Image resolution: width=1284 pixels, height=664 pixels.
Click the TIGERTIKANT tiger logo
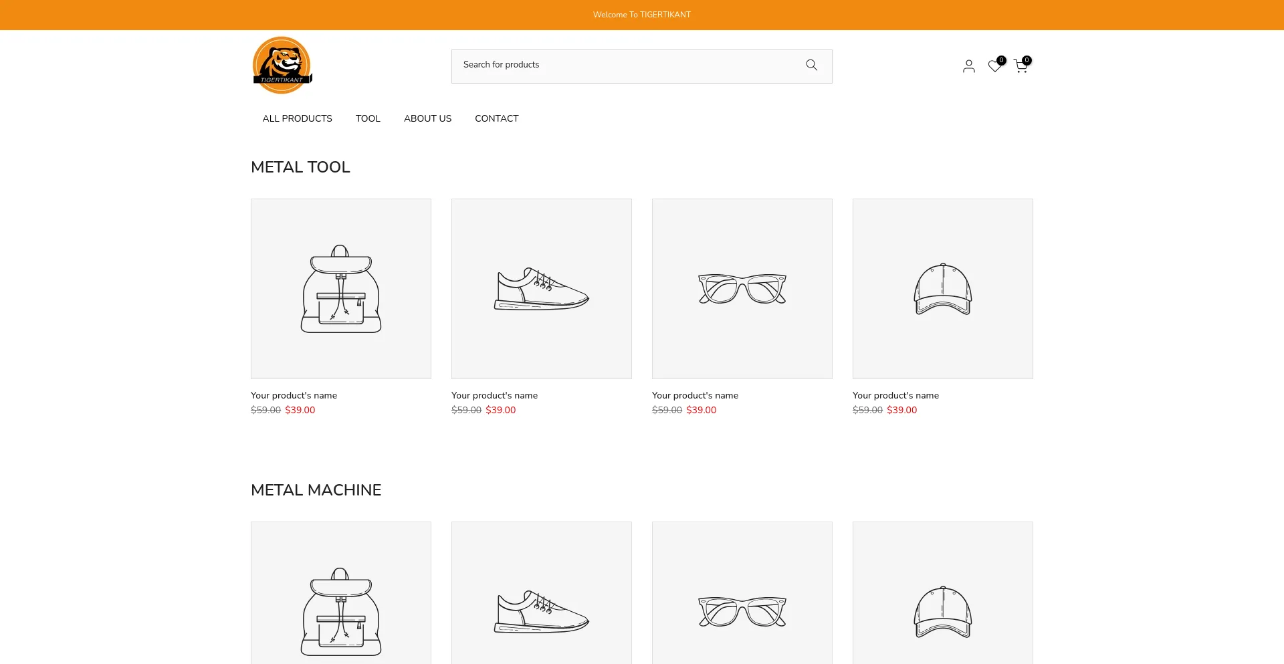(282, 66)
